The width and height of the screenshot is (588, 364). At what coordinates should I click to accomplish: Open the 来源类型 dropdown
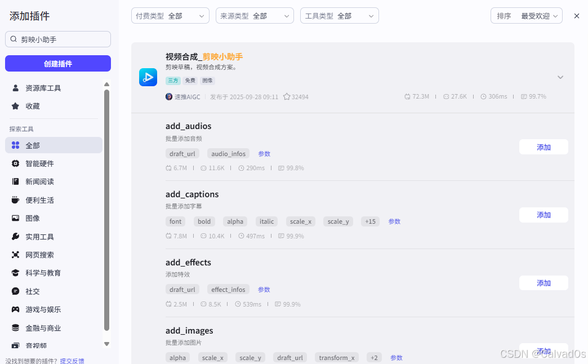coord(255,16)
